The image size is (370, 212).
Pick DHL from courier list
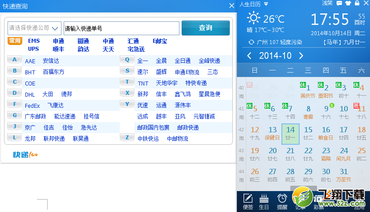pos(30,95)
